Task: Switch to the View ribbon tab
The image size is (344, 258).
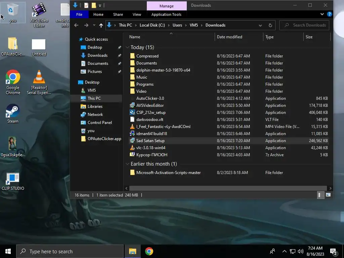Action: point(137,14)
